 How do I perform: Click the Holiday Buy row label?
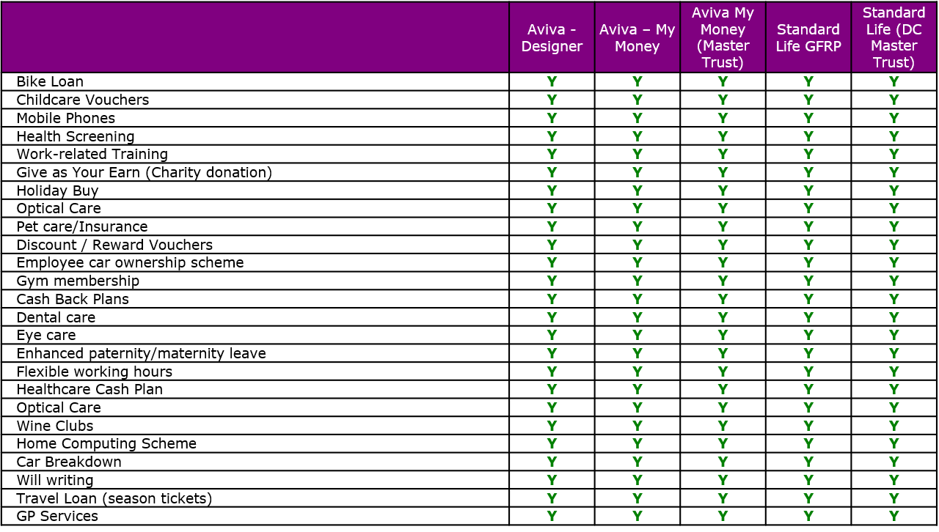tap(57, 191)
